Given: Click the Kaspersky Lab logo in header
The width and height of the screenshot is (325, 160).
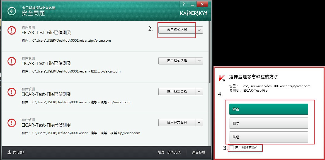Looking at the screenshot, I should [194, 13].
